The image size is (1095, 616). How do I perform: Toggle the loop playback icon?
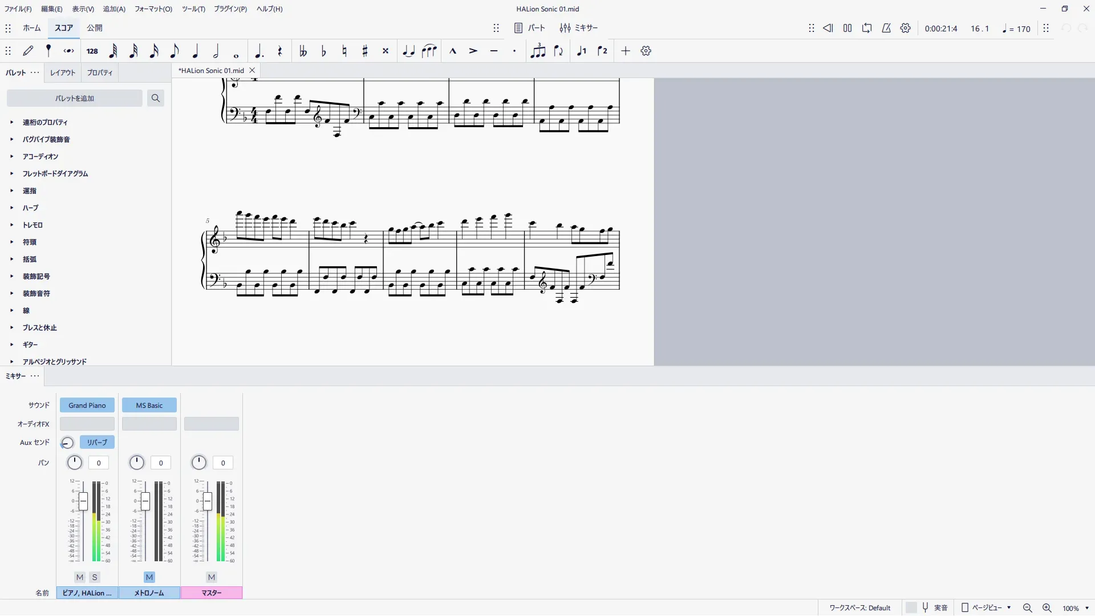[867, 28]
